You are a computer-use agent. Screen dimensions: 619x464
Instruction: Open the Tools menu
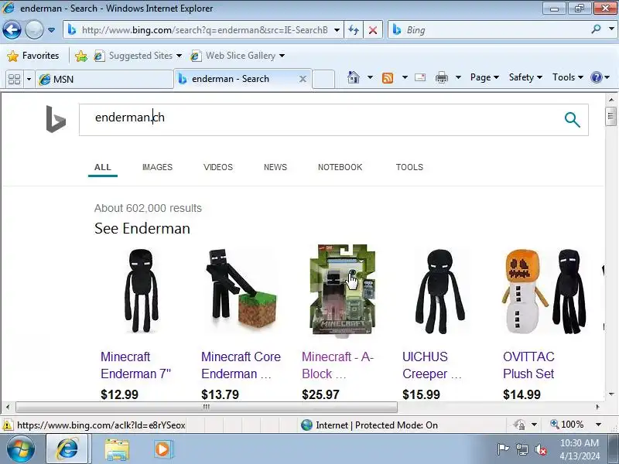[x=568, y=77]
